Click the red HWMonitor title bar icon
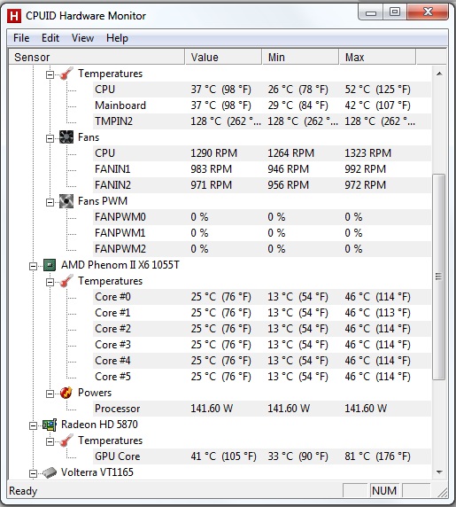The height and width of the screenshot is (507, 456). point(14,16)
